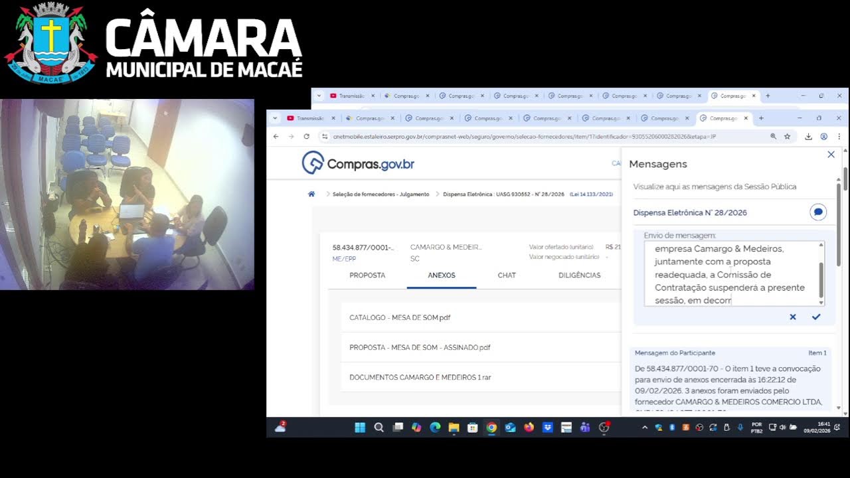The image size is (850, 478).
Task: Open the CHAT tab
Action: point(507,276)
